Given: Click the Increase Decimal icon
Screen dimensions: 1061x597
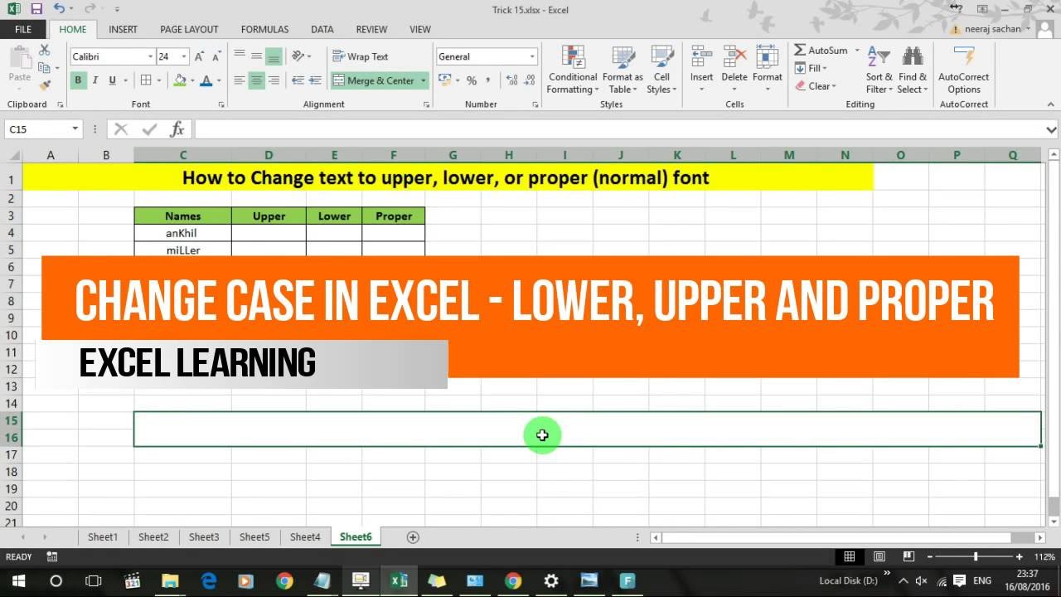Looking at the screenshot, I should pos(511,80).
